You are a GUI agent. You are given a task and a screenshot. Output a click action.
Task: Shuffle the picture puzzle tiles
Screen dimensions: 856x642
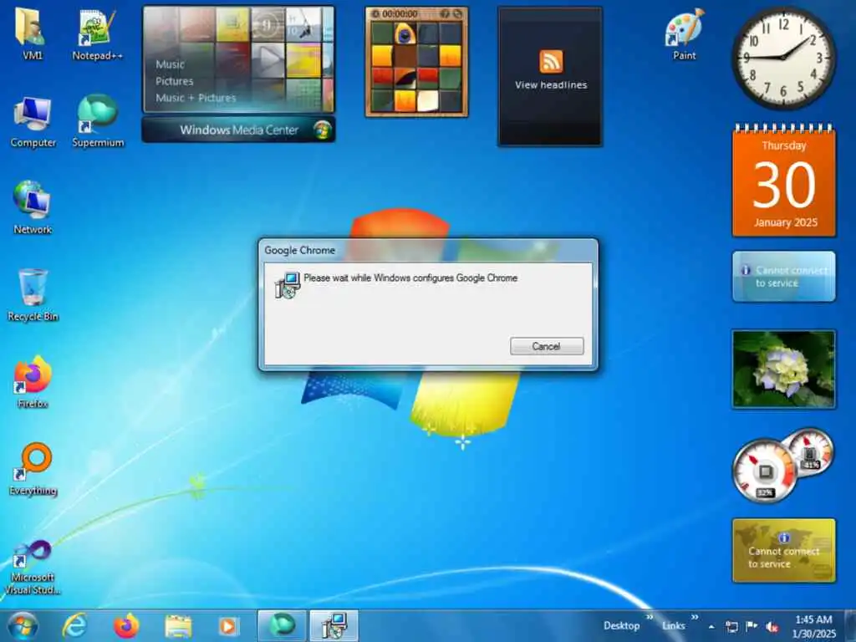(457, 13)
